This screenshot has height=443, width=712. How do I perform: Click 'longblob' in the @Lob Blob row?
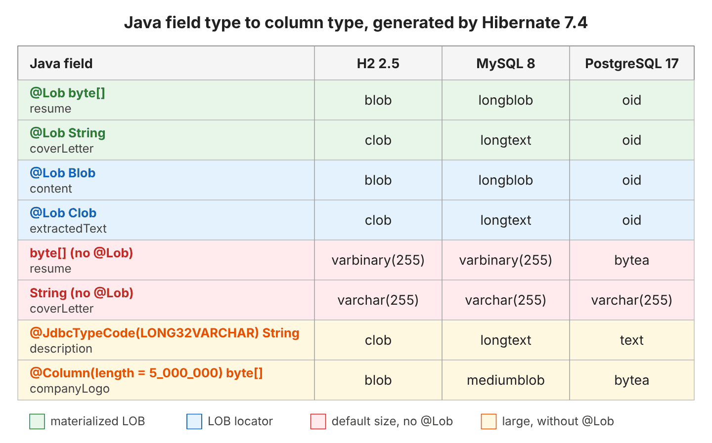(x=506, y=180)
